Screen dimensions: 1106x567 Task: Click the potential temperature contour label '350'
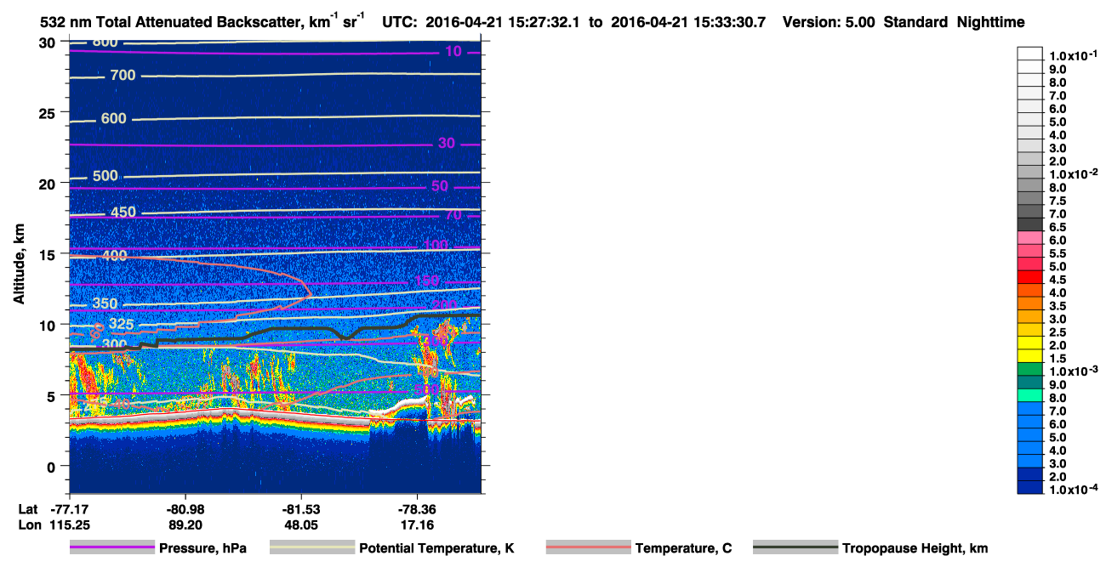pos(105,304)
